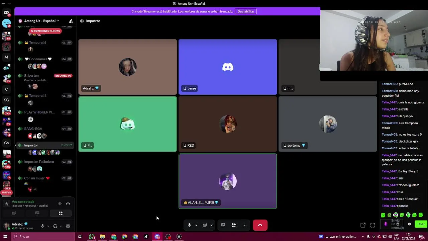Enter full screen for the call view
The width and height of the screenshot is (428, 241).
(x=373, y=225)
